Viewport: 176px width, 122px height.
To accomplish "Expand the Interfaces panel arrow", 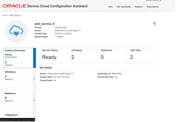I will [35, 79].
